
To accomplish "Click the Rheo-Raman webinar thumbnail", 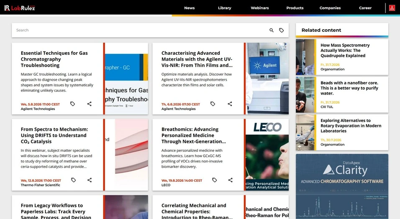I will 267,207.
